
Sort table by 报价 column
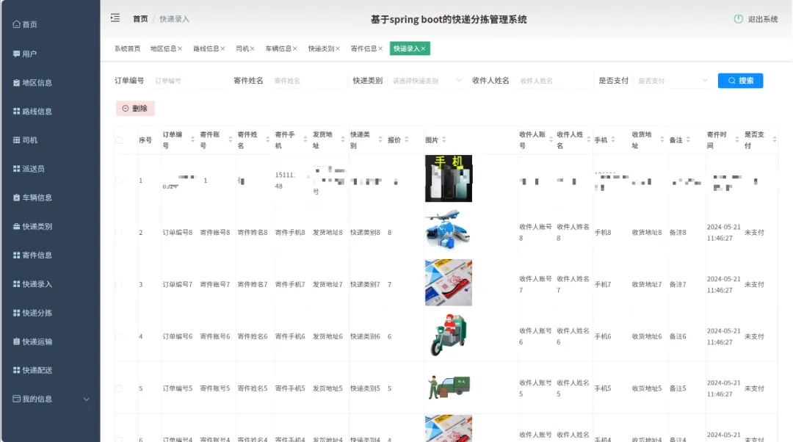407,140
